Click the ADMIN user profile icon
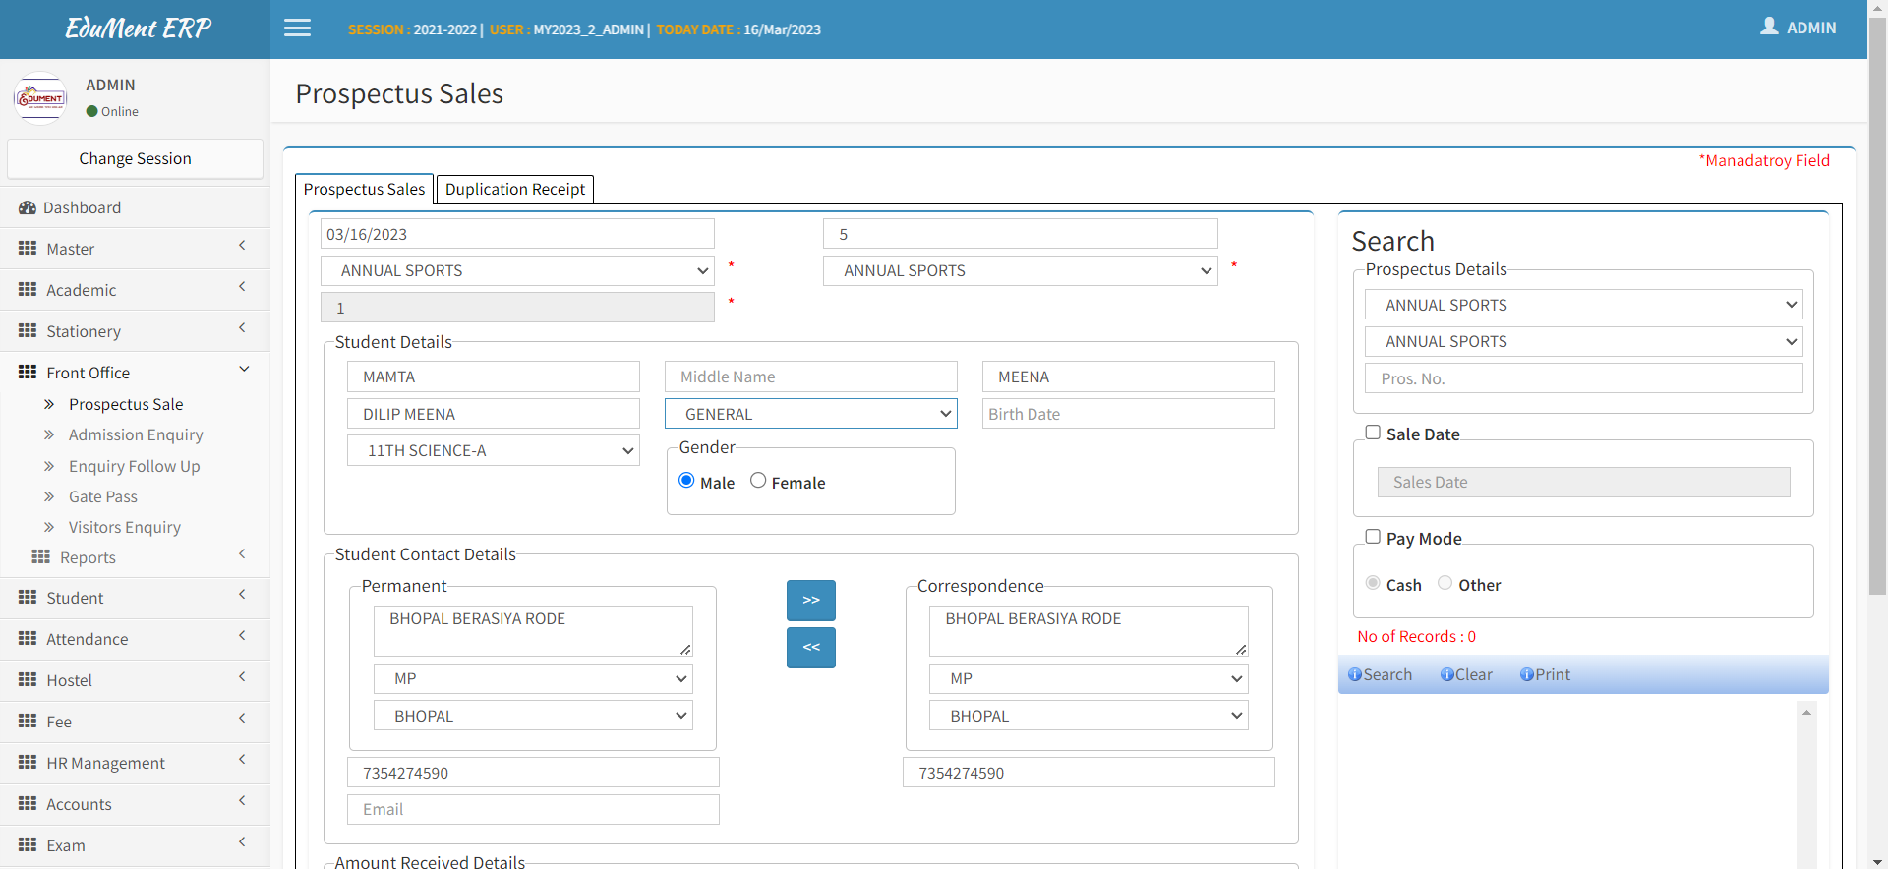The image size is (1888, 869). point(1769,27)
